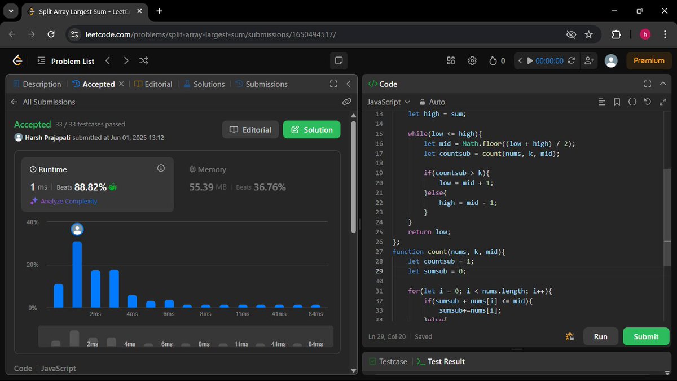Open the Problem List panel
677x381 pixels.
(x=66, y=61)
